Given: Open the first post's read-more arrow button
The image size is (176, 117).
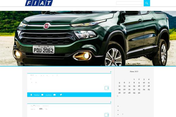Looking at the screenshot, I should click(x=107, y=88).
